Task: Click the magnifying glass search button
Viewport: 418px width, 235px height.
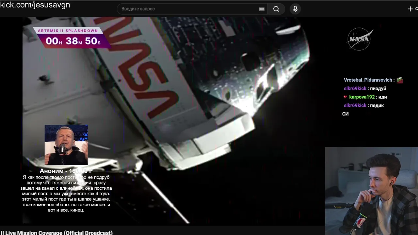Action: point(276,9)
